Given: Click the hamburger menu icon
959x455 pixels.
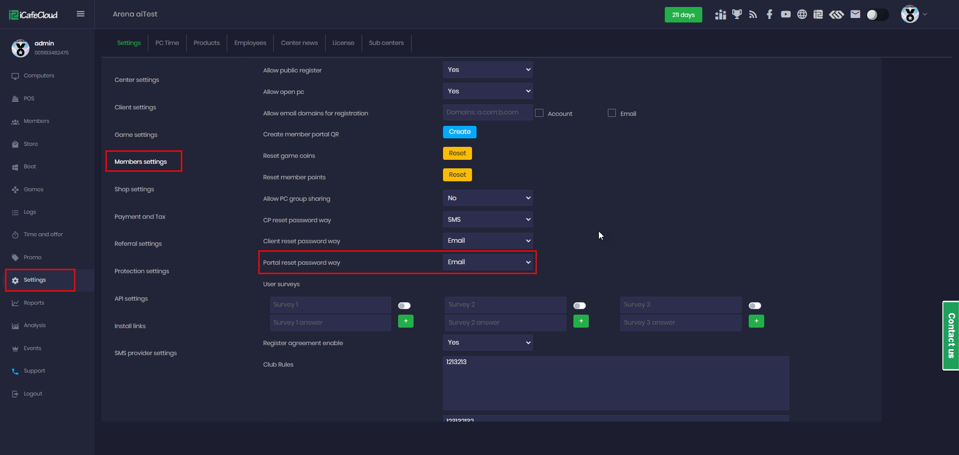Looking at the screenshot, I should [80, 14].
